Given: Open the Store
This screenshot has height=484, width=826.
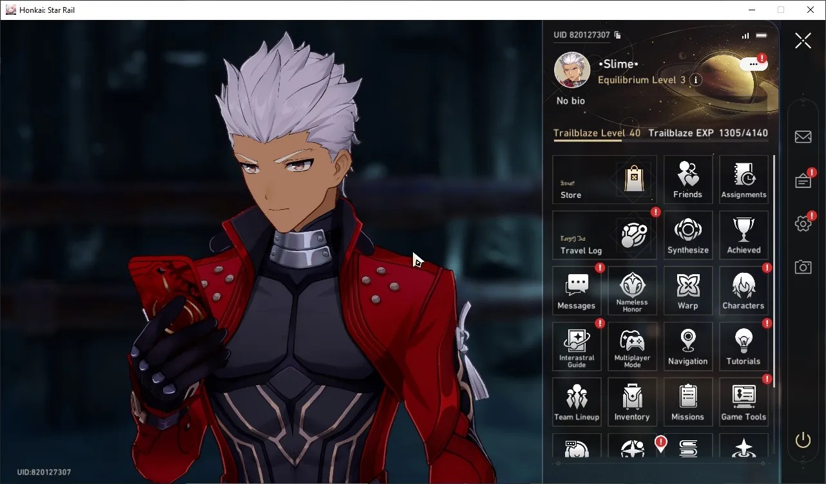Looking at the screenshot, I should pos(604,180).
